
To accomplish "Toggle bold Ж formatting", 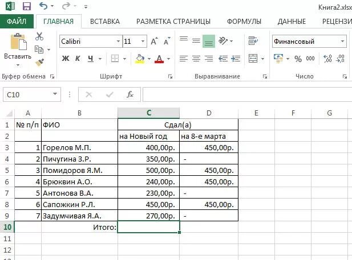I will click(x=66, y=59).
